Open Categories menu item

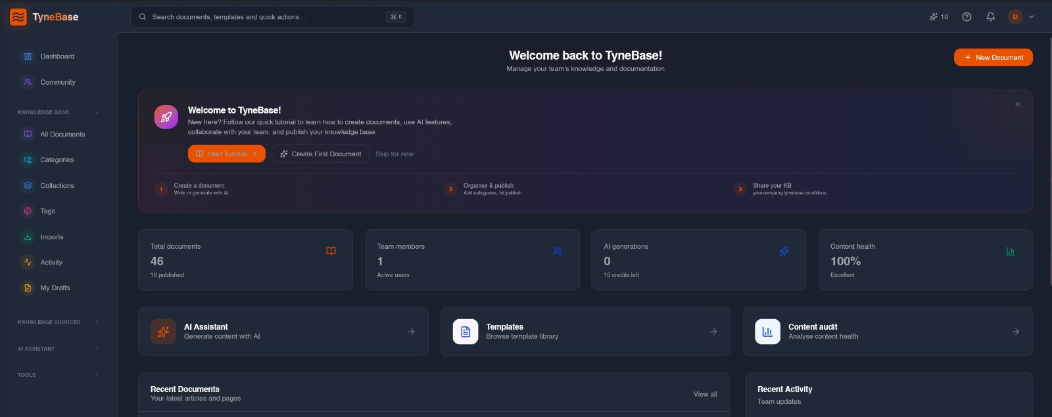click(x=59, y=160)
